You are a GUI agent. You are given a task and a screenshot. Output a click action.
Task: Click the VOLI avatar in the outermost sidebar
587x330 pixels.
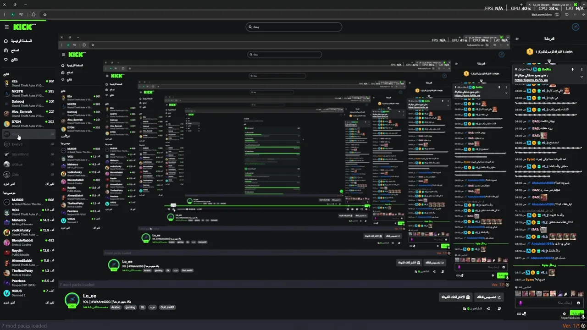tap(6, 212)
